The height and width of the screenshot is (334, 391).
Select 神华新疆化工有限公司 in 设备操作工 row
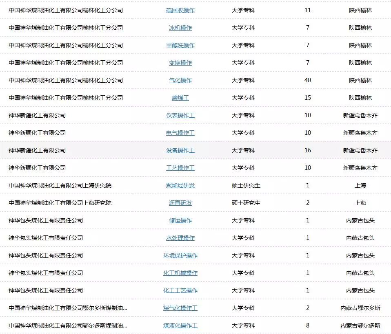37,150
